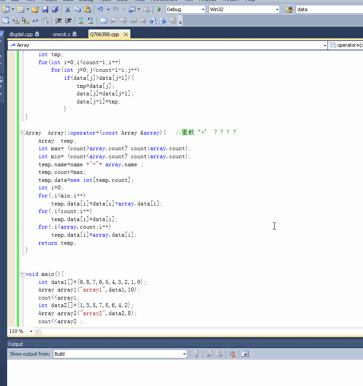This screenshot has width=363, height=386.
Task: Click the Copy icon in the toolbar
Action: [x=77, y=9]
